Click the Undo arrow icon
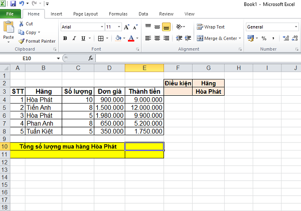The image size is (301, 211). tap(22, 4)
